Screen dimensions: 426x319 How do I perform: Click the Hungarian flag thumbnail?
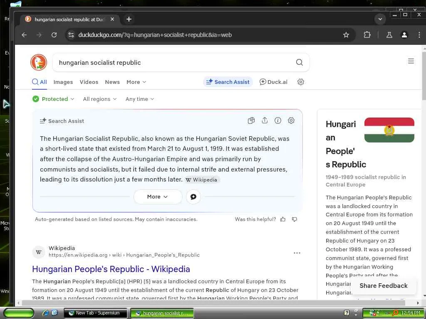[389, 130]
